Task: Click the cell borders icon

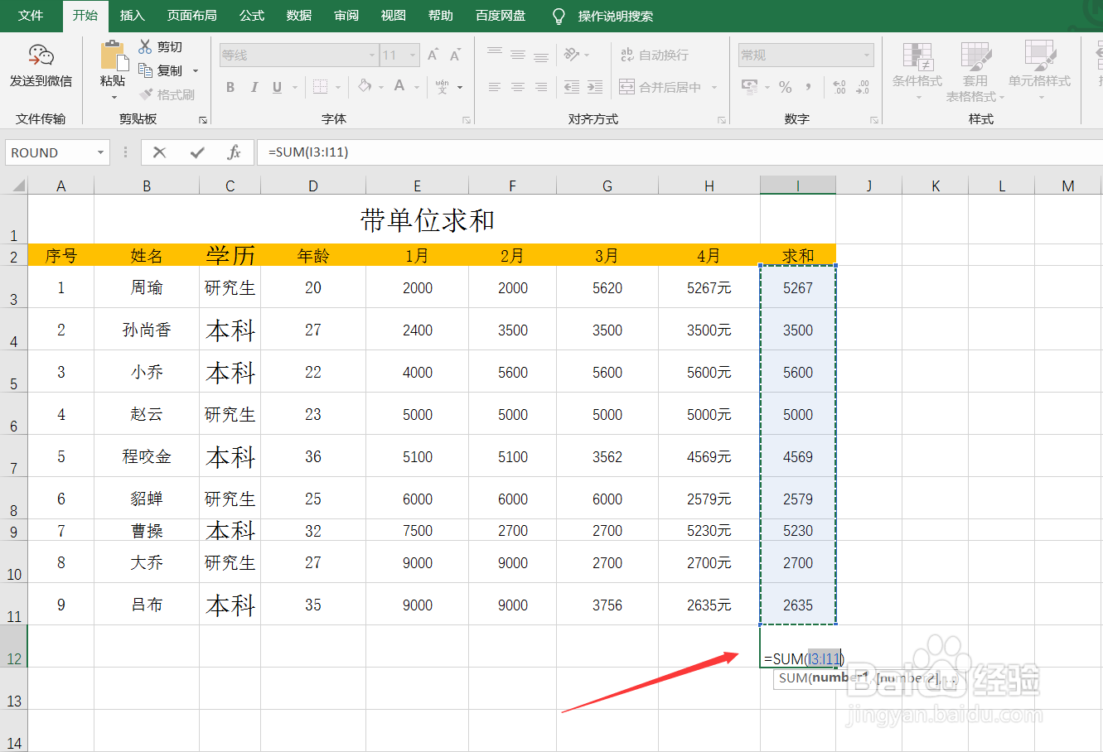Action: [321, 87]
